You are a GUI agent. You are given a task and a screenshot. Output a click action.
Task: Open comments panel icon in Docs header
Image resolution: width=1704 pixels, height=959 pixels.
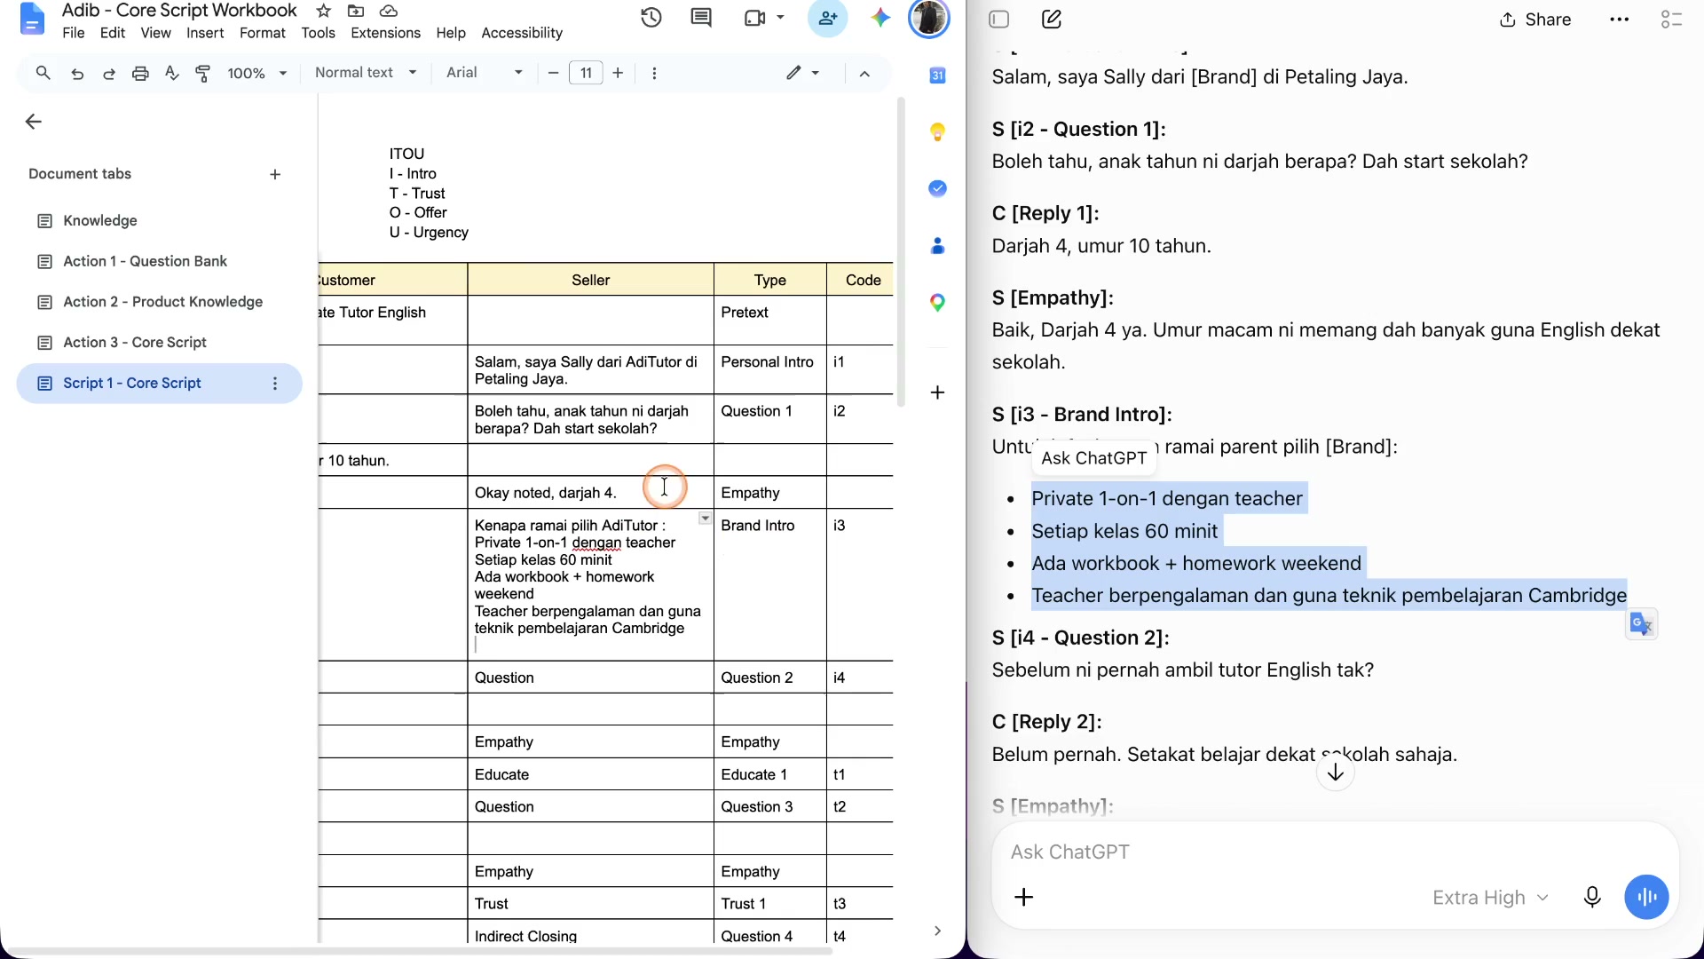click(701, 18)
